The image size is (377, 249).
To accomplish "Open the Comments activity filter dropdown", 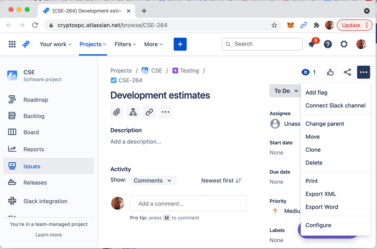I will tap(153, 181).
